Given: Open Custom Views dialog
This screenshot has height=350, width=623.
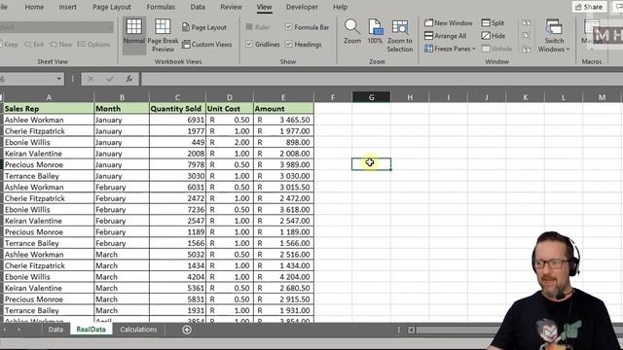Looking at the screenshot, I should click(x=207, y=45).
